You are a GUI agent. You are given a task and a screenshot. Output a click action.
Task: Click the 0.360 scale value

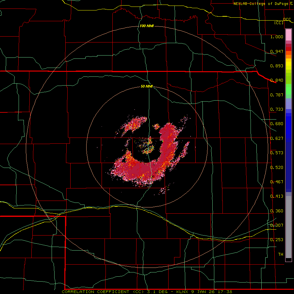[277, 211]
